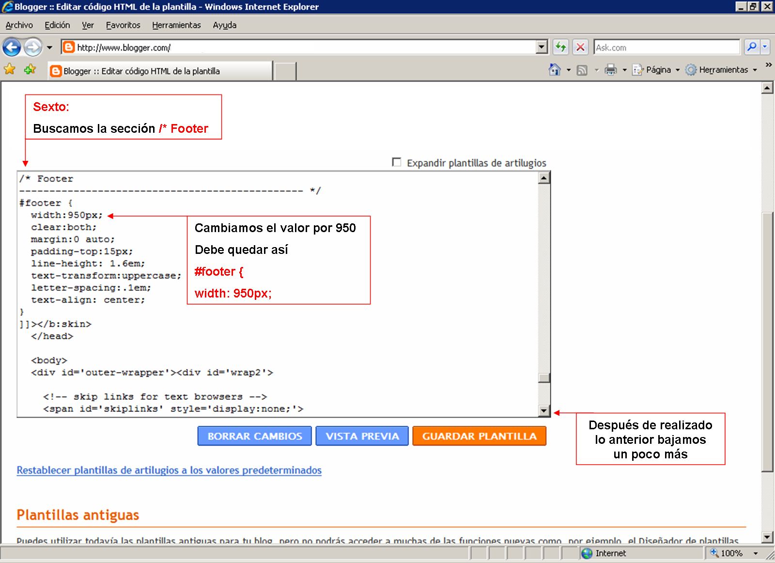This screenshot has width=775, height=563.
Task: Click the Stop loading red X icon
Action: 580,47
